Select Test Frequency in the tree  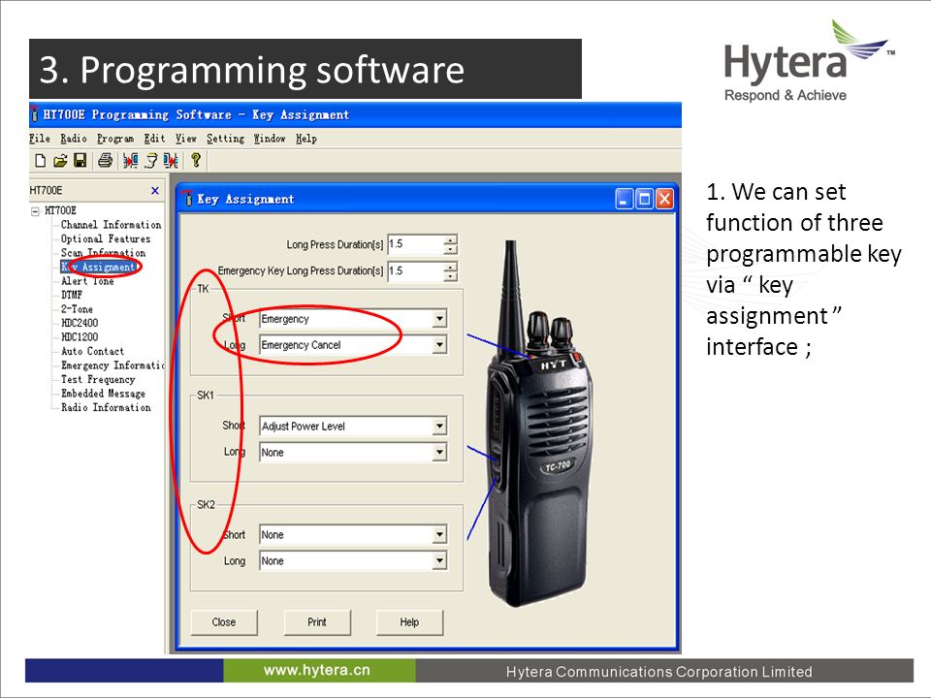click(98, 379)
